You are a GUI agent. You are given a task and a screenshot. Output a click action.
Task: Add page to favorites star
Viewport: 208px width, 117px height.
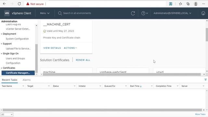tap(180, 4)
